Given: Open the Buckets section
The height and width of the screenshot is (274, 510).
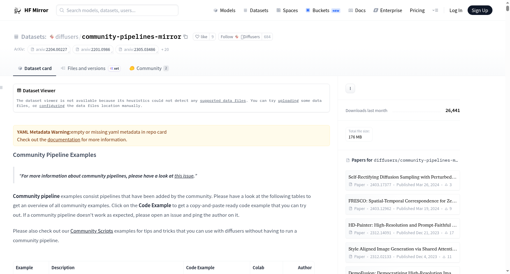Looking at the screenshot, I should [323, 11].
